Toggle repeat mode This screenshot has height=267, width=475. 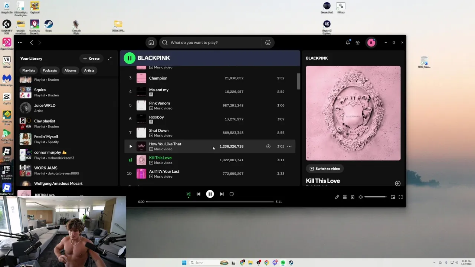point(232,194)
